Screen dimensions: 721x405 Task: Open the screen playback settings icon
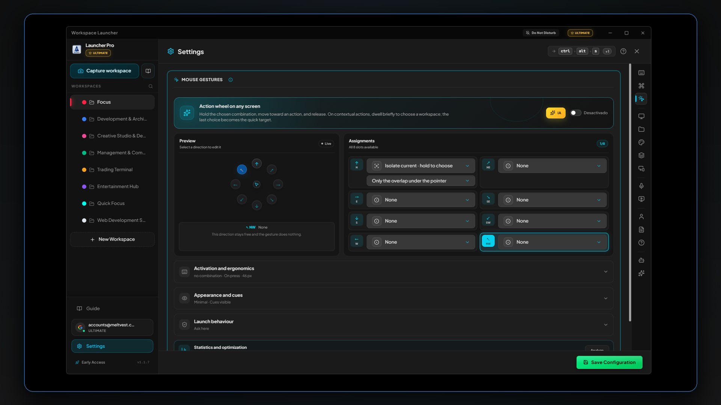pyautogui.click(x=641, y=199)
